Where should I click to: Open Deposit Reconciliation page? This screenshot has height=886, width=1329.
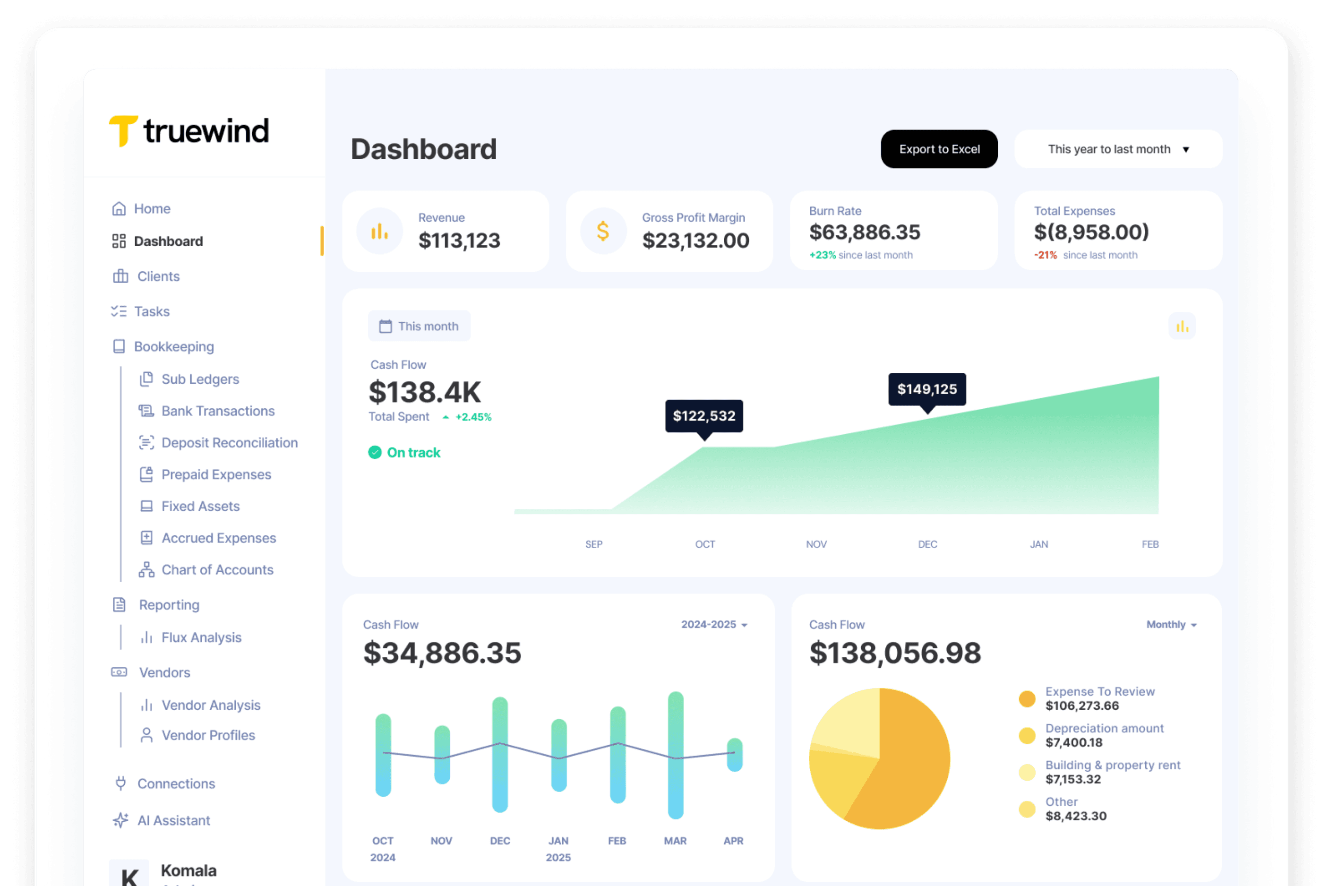point(229,442)
